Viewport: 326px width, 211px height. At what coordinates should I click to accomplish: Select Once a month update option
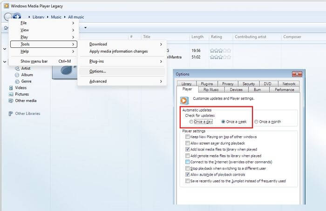tap(268, 122)
